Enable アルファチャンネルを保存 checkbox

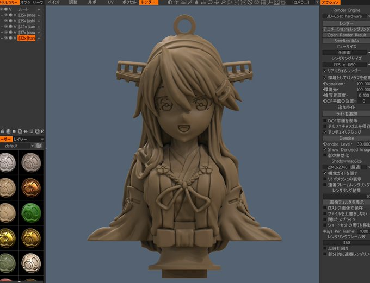pyautogui.click(x=325, y=127)
